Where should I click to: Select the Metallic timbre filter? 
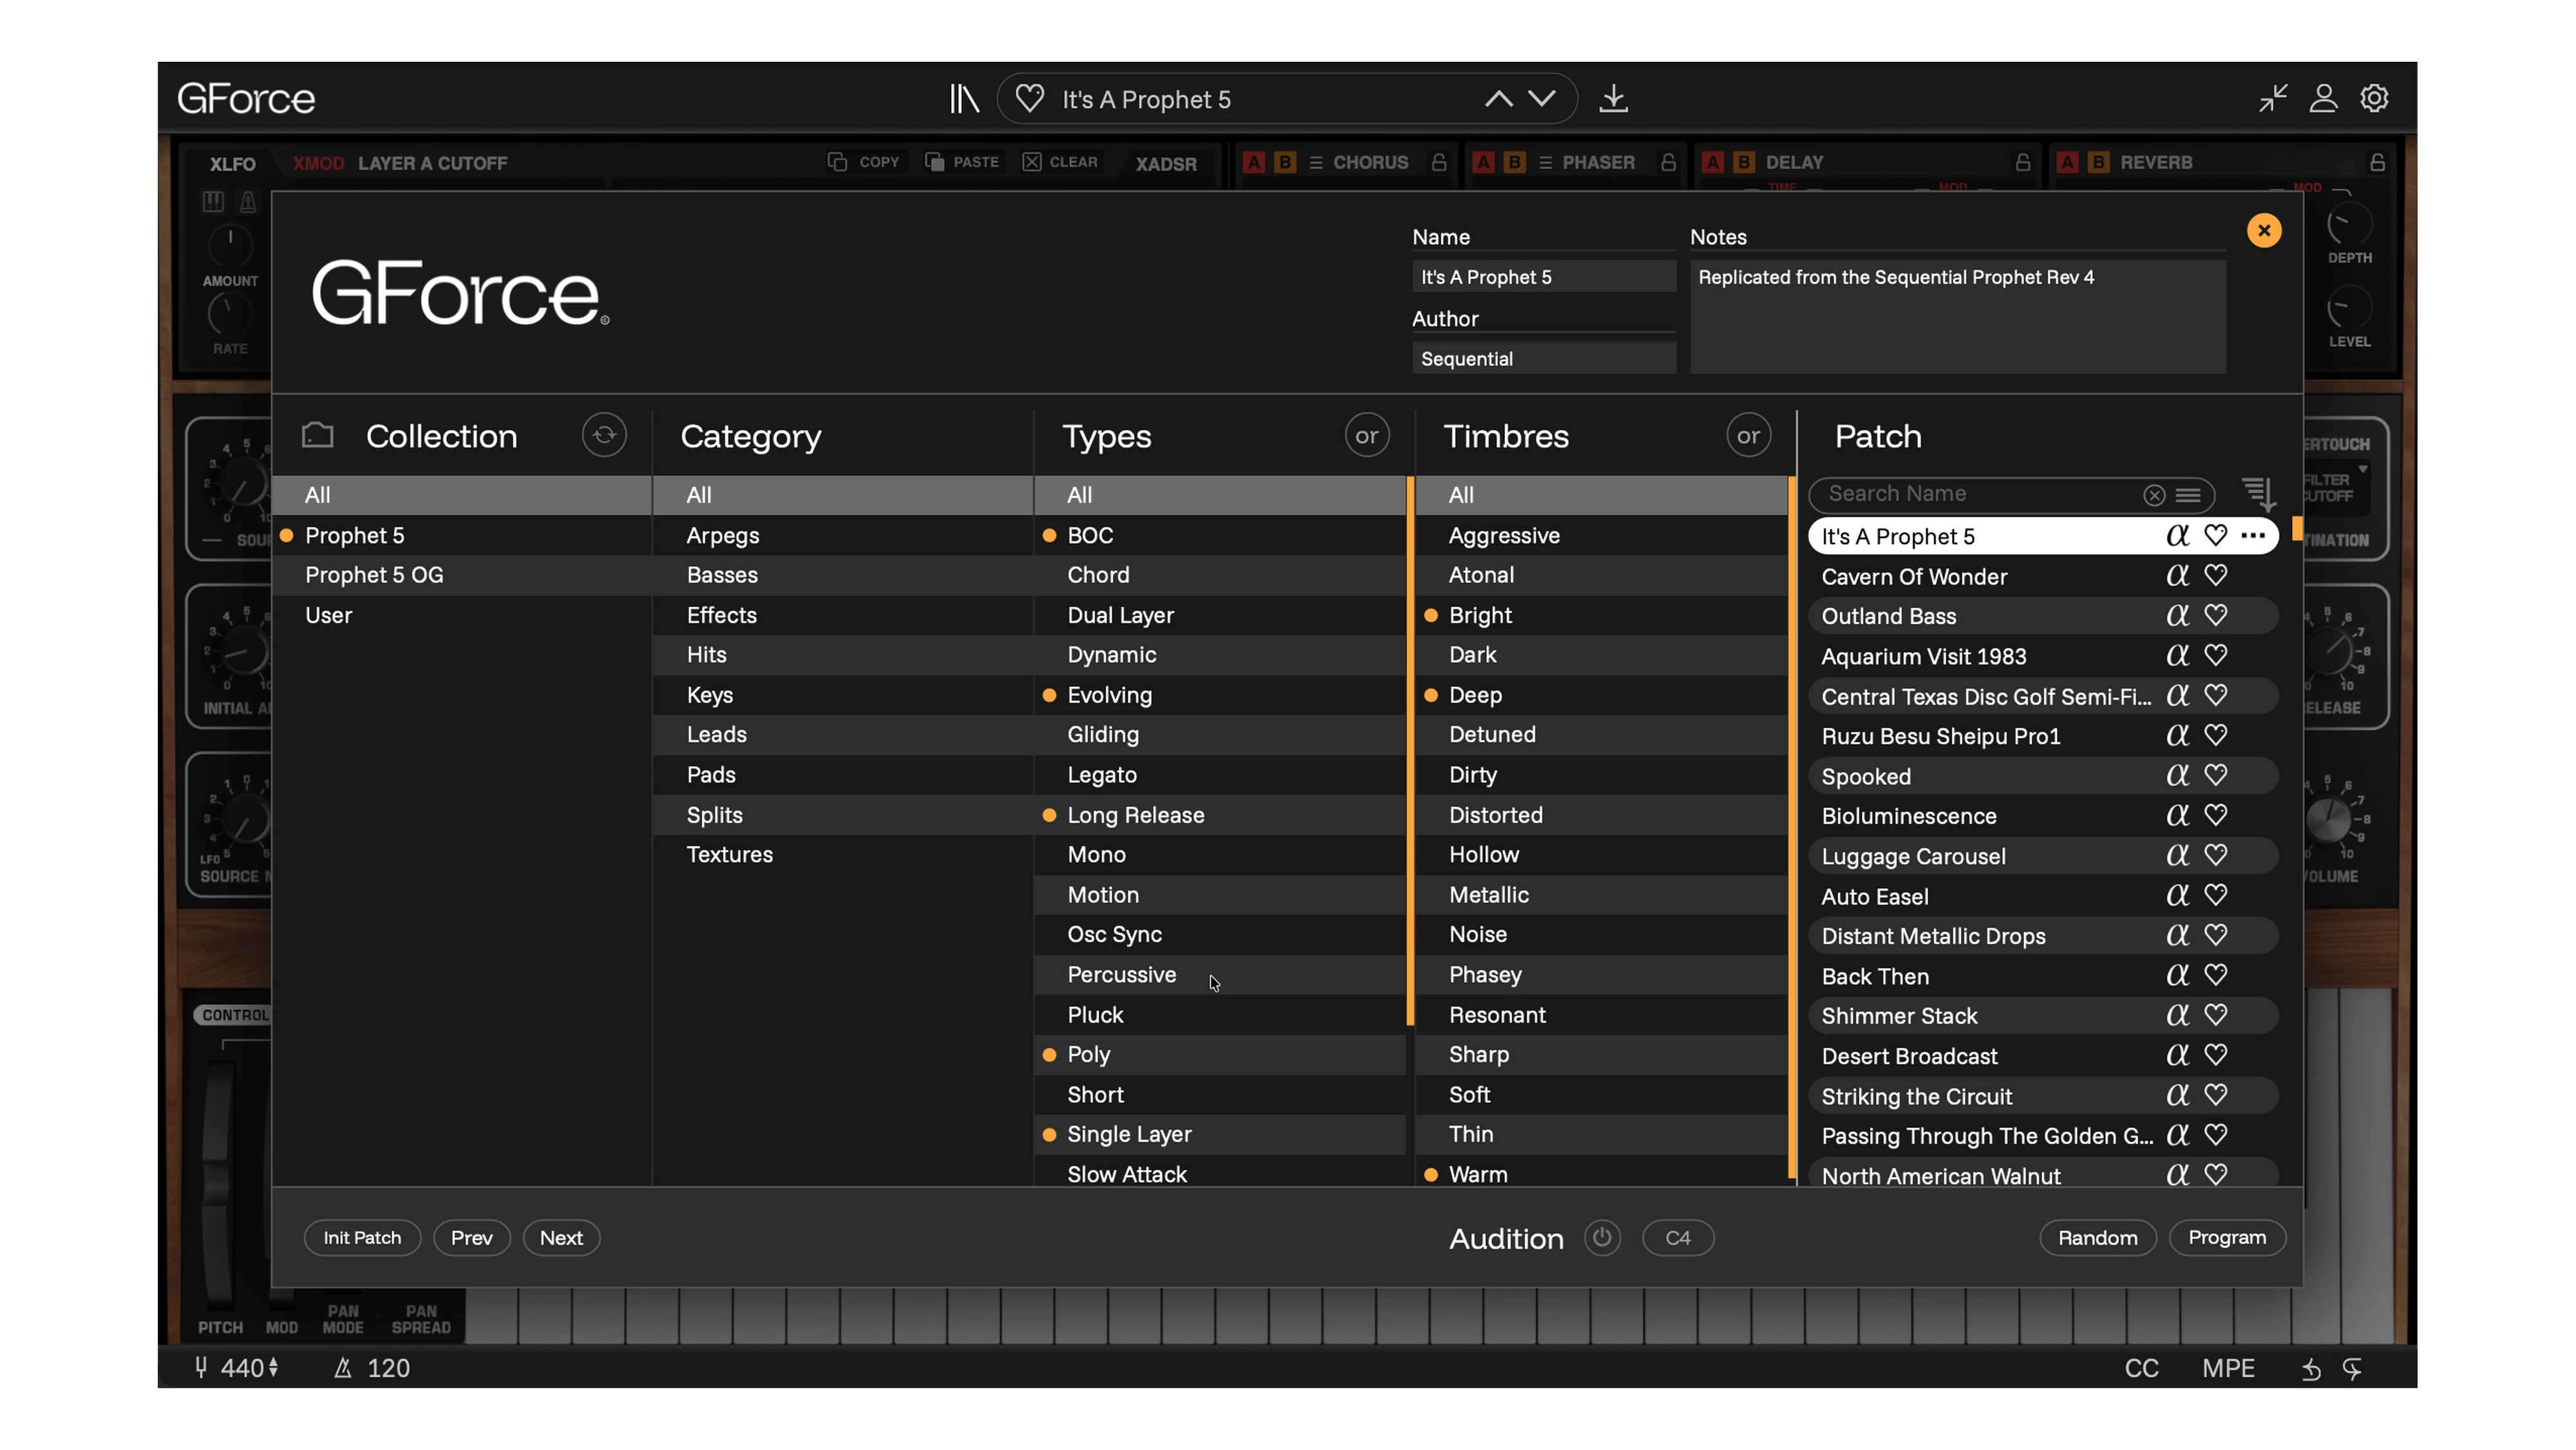click(x=1602, y=895)
